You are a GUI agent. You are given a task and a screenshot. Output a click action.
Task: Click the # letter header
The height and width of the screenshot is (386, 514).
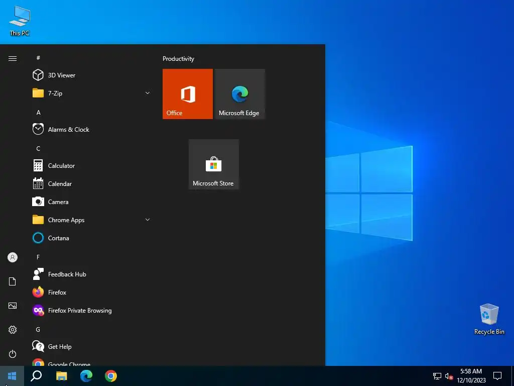[38, 58]
